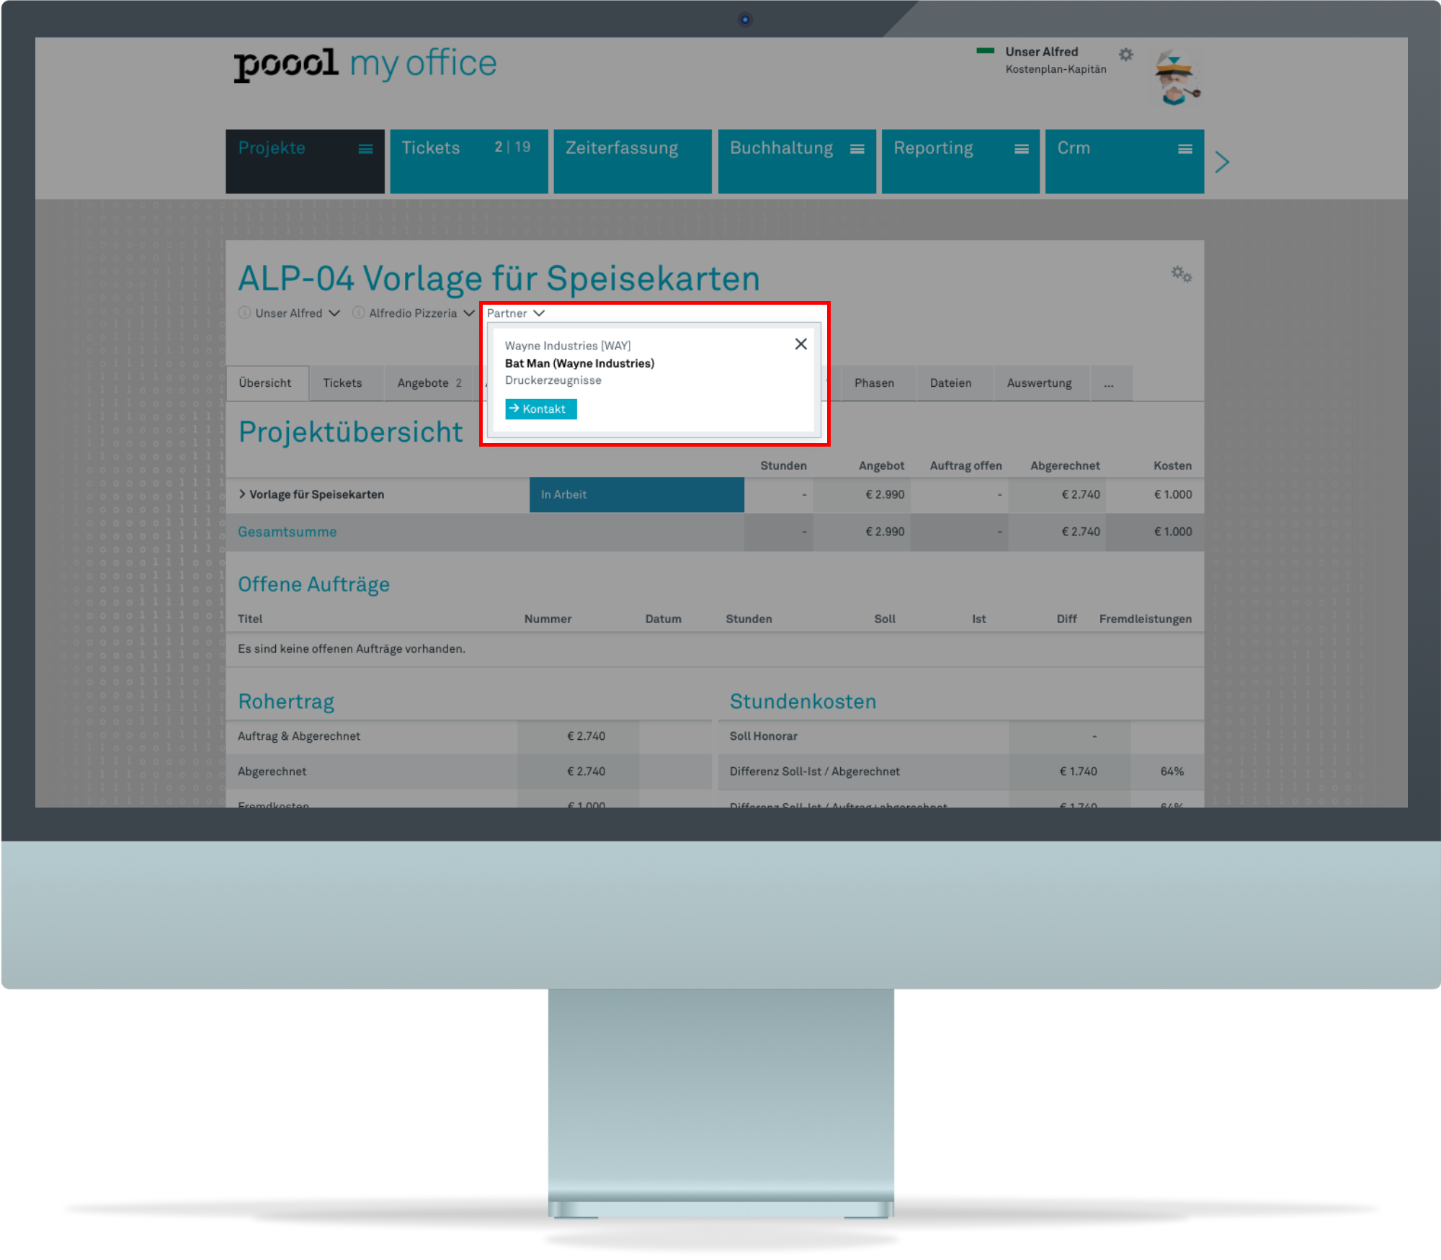Click the Kontakt button in popup
This screenshot has width=1441, height=1260.
coord(539,408)
